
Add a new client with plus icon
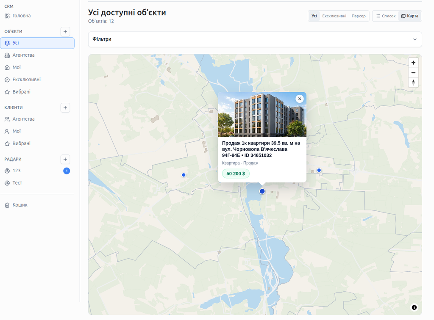pyautogui.click(x=65, y=108)
